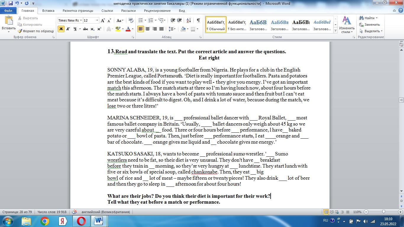The image size is (404, 227).
Task: Expand the underline style dropdown arrow
Action: point(80,29)
